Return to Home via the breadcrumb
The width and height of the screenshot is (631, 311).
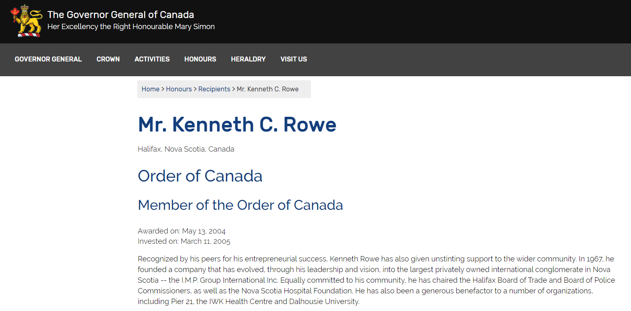(151, 89)
